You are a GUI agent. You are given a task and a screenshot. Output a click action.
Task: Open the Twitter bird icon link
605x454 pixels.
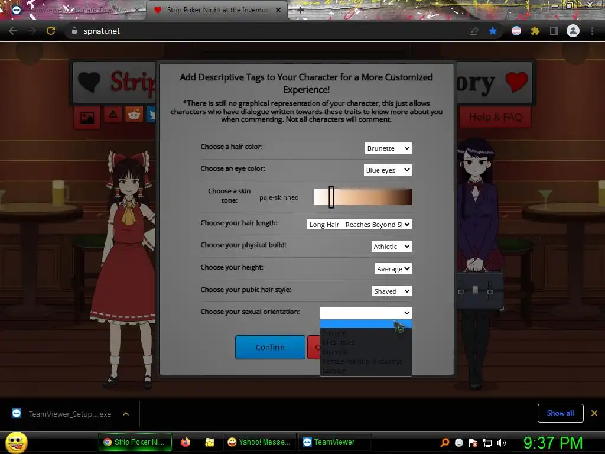point(151,114)
